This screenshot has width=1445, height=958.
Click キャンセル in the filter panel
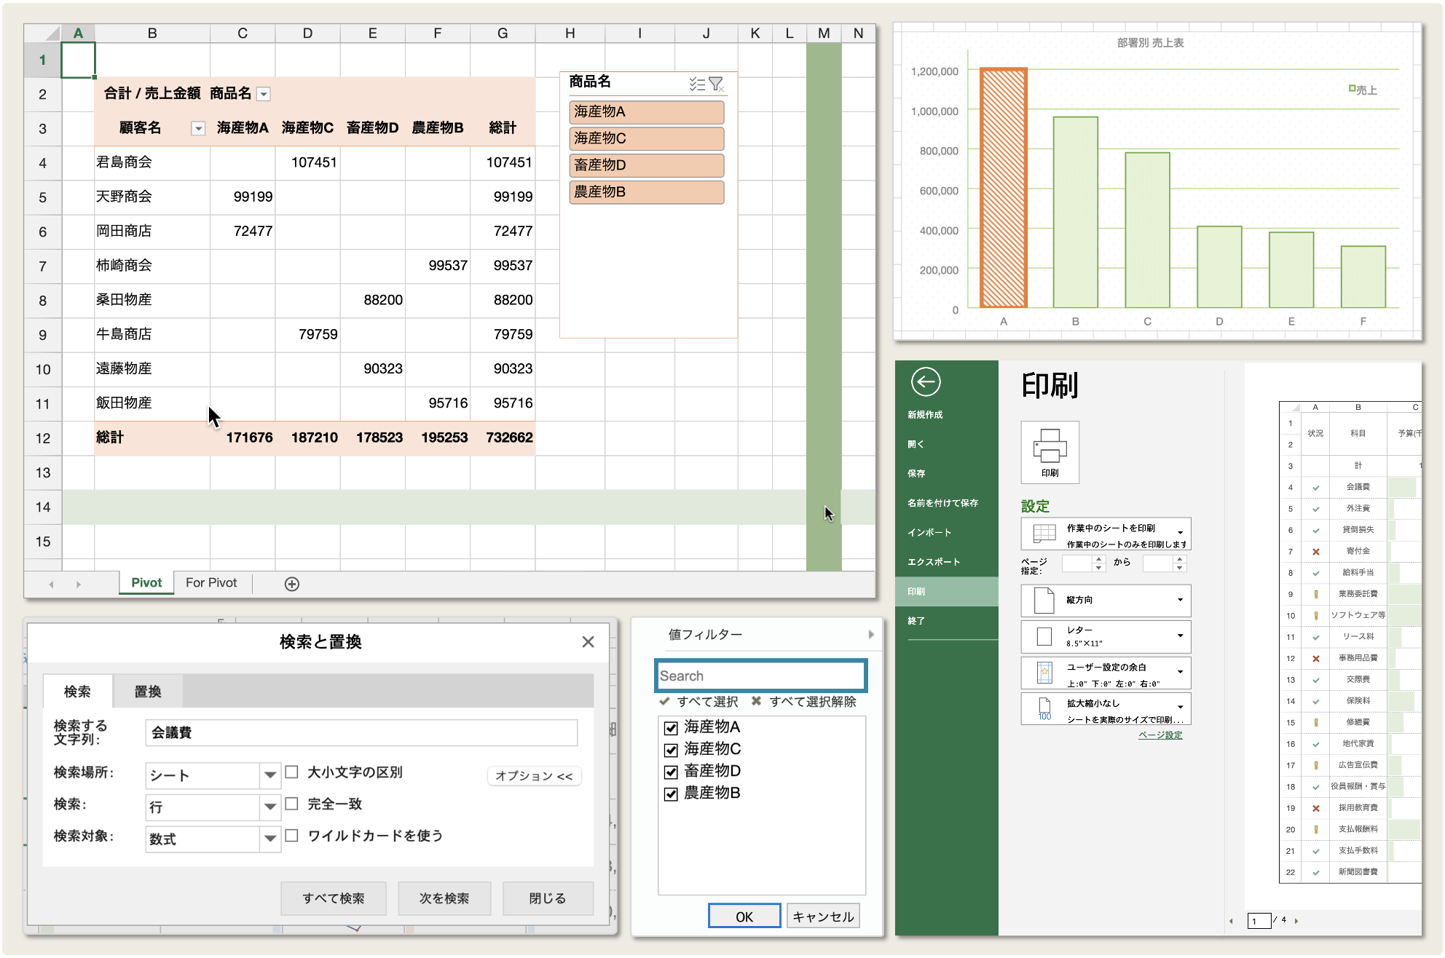point(823,917)
